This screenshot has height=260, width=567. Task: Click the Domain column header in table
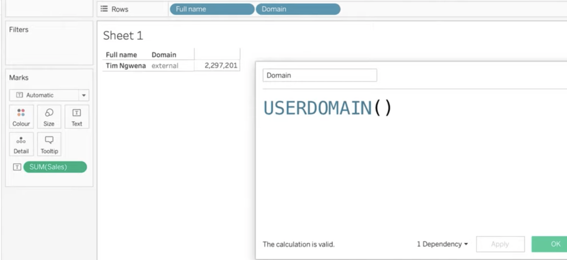[164, 55]
